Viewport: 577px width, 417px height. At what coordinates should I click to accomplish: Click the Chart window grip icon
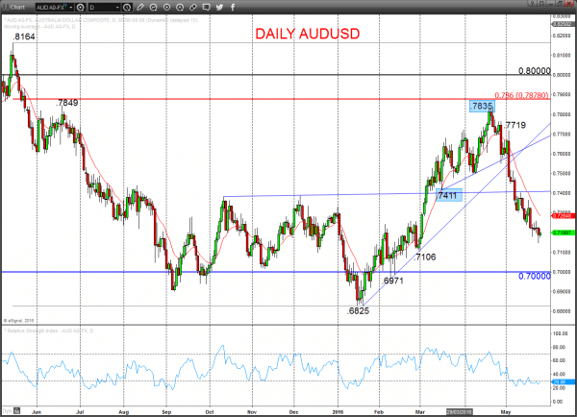coord(5,8)
